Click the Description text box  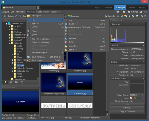pos(137,88)
